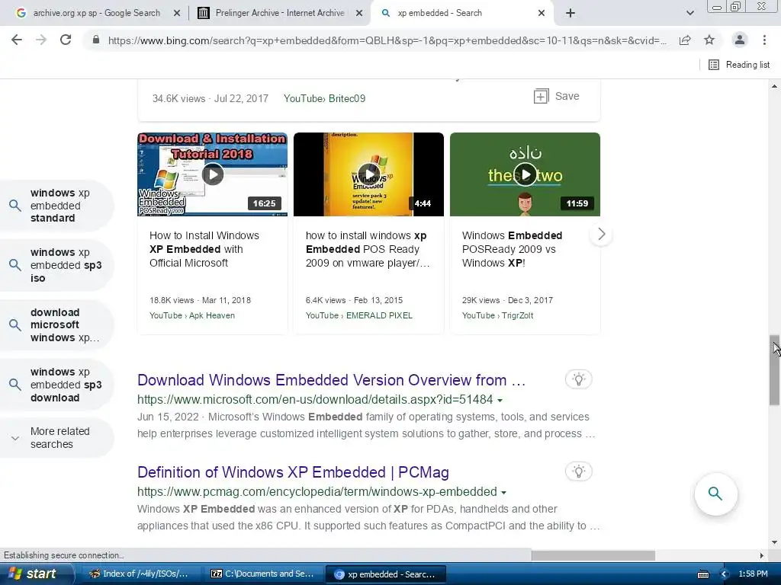Expand More related searches
This screenshot has width=781, height=585.
click(56, 438)
